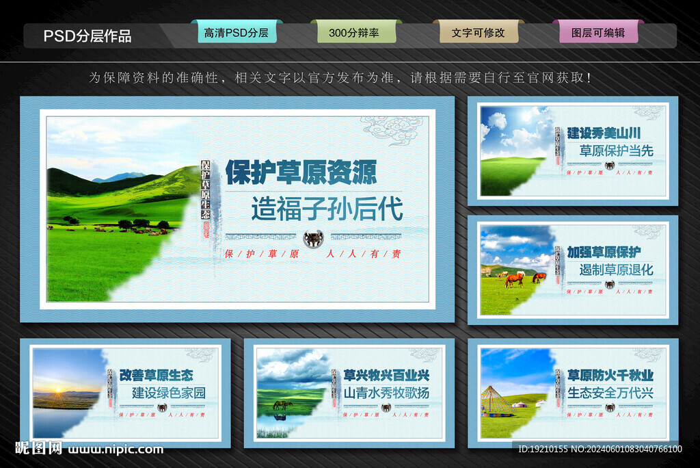Open the 草兴牧兴百业兴 poster thumbnail
Screen dimensions: 700x468
tap(349, 393)
